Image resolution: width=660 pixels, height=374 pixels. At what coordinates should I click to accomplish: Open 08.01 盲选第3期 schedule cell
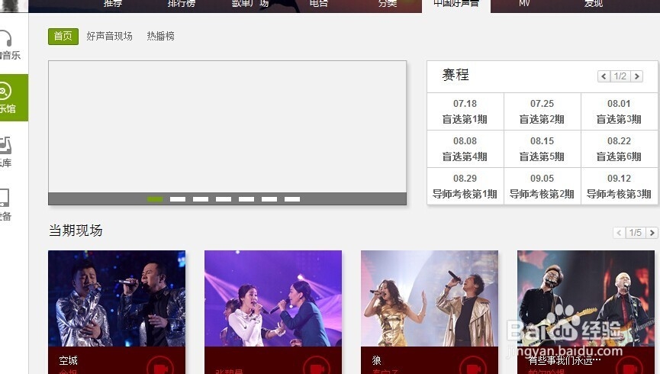(619, 111)
